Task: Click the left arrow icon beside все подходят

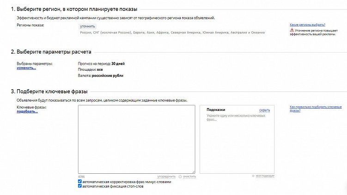Action: pyautogui.click(x=253, y=176)
